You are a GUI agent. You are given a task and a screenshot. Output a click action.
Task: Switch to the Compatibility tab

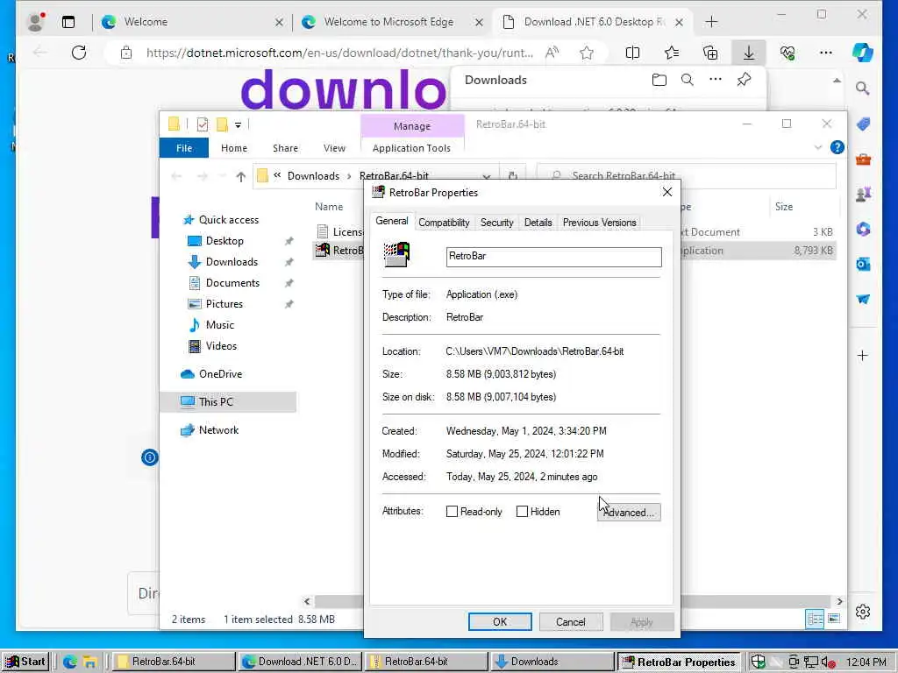point(444,223)
